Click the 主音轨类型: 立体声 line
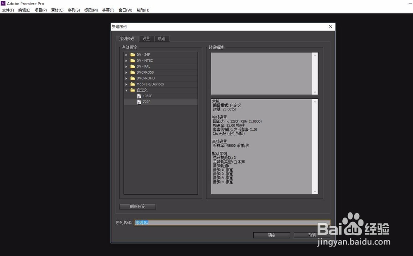Screen dimensions: 413x256 click(229, 162)
